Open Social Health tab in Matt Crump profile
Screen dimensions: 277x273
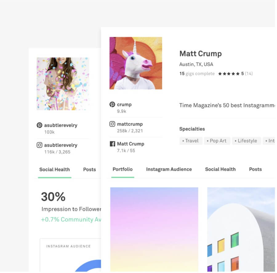pos(220,169)
